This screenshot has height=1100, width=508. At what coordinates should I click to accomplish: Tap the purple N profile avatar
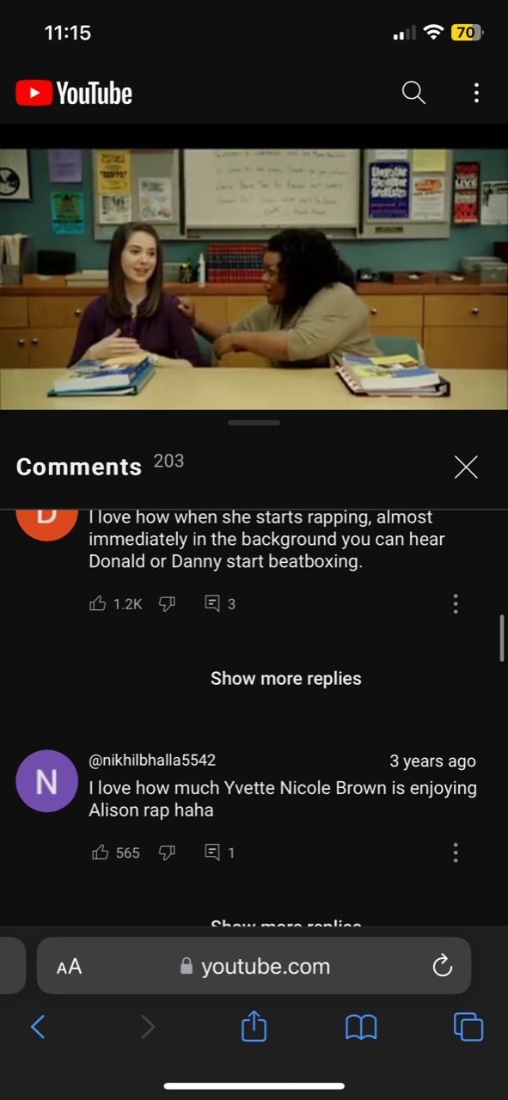click(47, 781)
